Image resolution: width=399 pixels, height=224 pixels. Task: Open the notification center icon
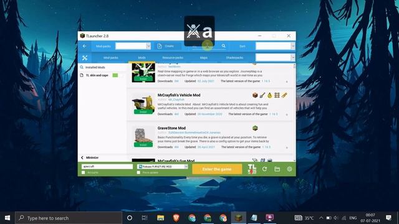pos(388,218)
